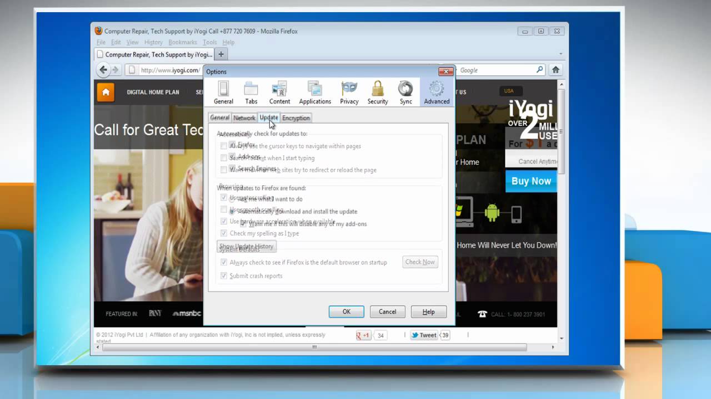Click the Firefox forward arrow button

[x=116, y=70]
